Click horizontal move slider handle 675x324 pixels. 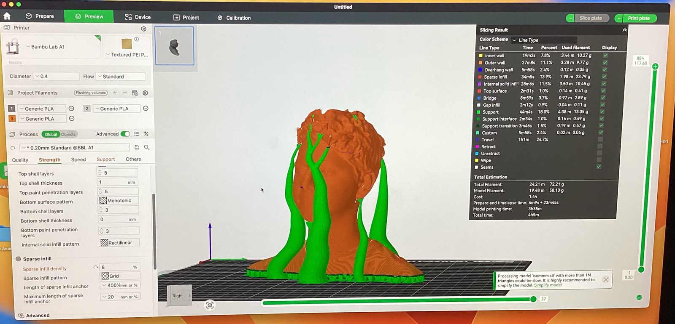coord(533,299)
